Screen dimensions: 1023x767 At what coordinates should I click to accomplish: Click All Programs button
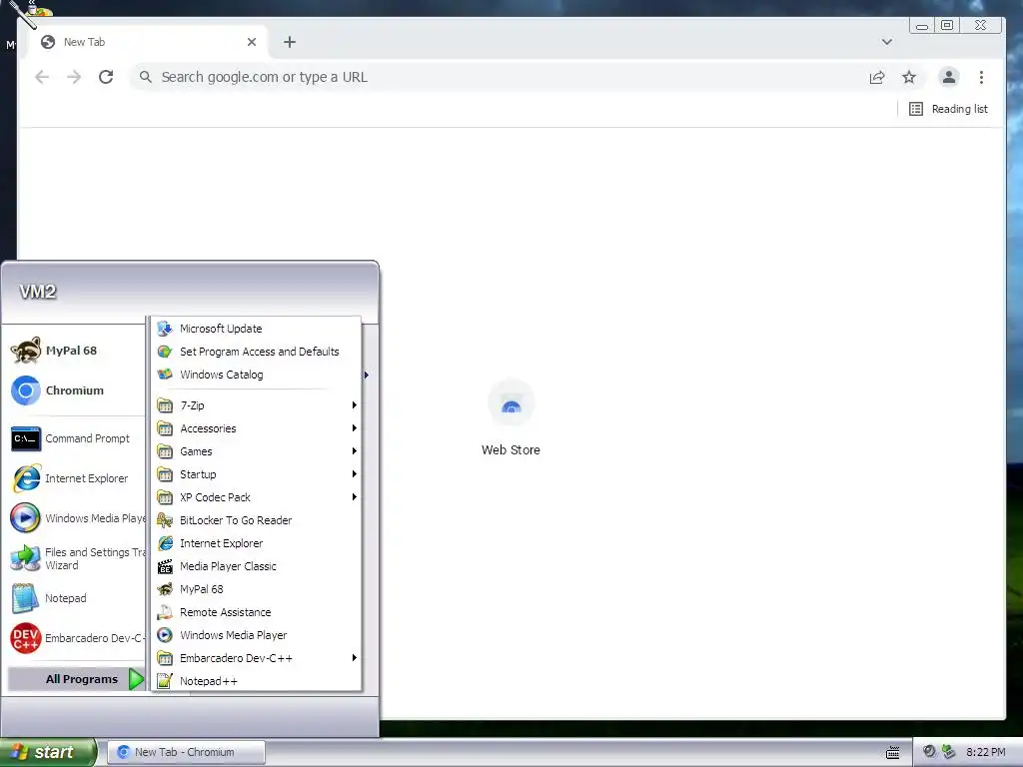(x=76, y=679)
